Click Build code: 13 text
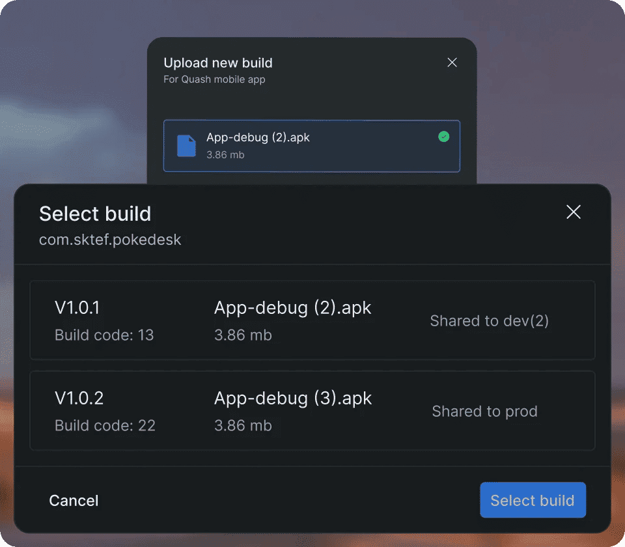Image resolution: width=625 pixels, height=547 pixels. click(x=104, y=335)
